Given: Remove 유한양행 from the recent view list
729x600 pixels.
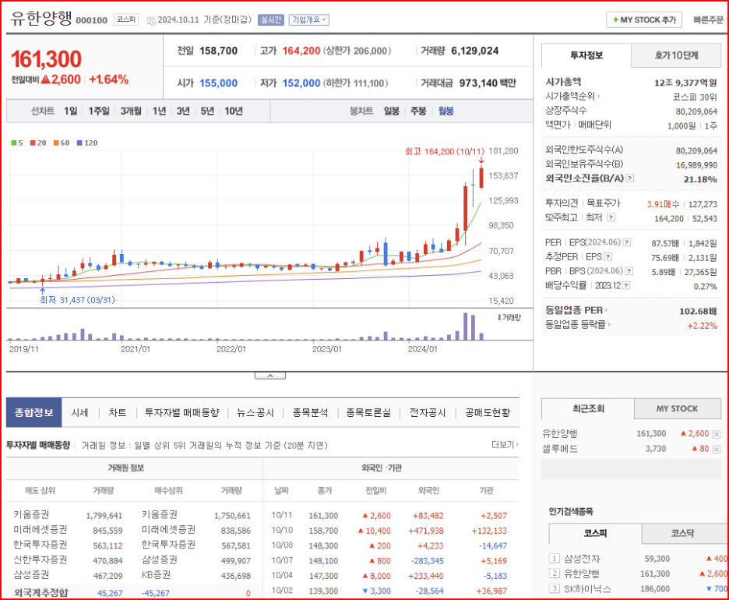Looking at the screenshot, I should click(717, 435).
